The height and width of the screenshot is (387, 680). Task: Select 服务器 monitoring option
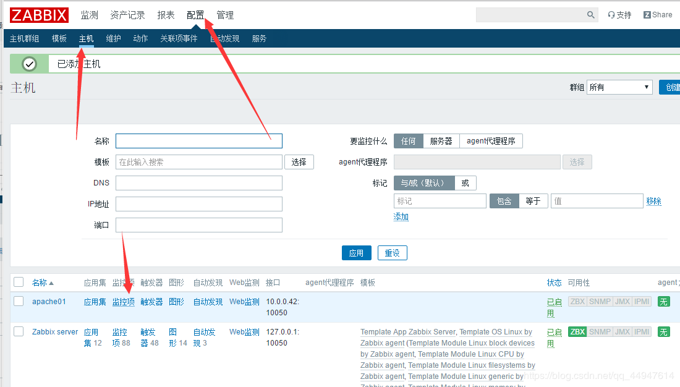coord(441,141)
